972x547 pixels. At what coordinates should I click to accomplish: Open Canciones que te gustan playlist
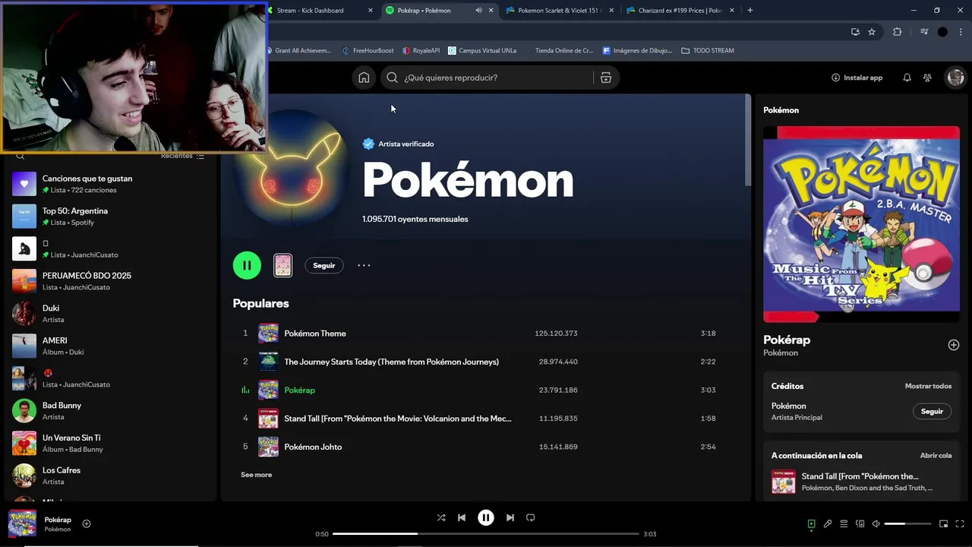pos(110,184)
